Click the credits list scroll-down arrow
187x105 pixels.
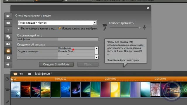96,57
